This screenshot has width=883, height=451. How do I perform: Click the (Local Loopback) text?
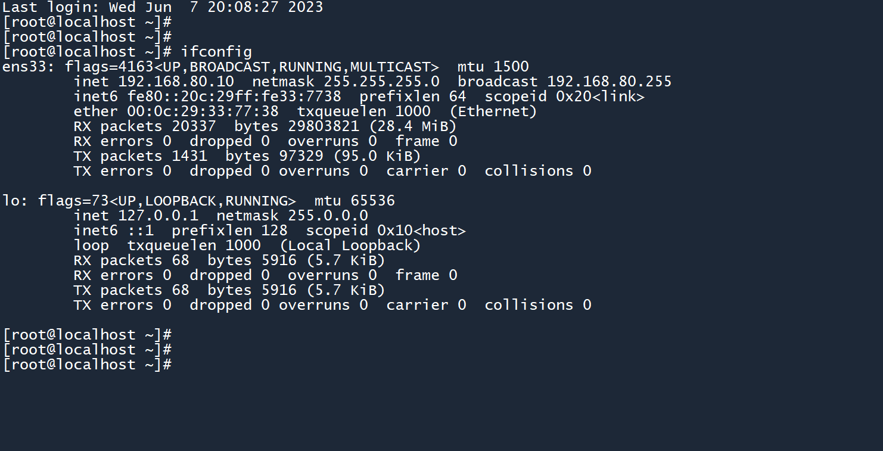tap(350, 245)
